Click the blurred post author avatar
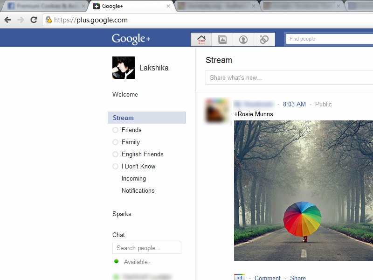 point(217,111)
